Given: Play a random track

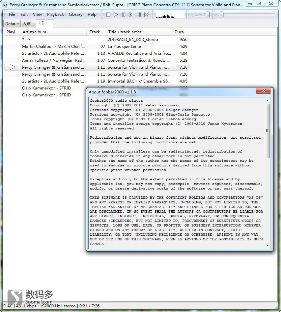Looking at the screenshot, I should 146,15.
